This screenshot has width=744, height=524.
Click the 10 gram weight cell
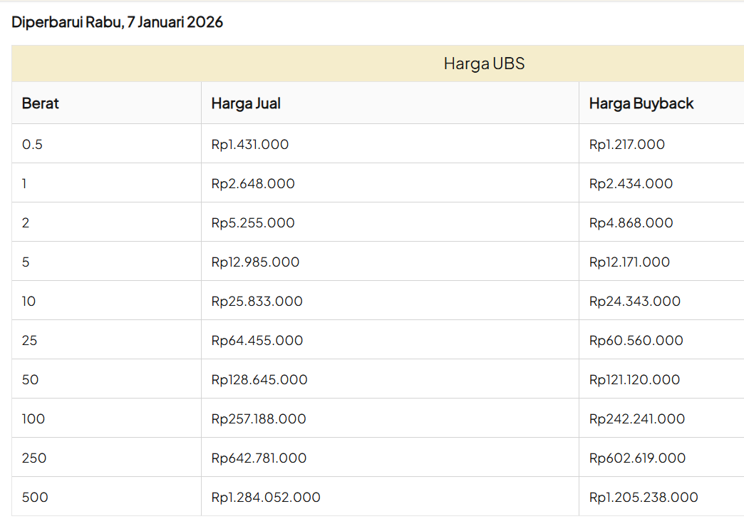(x=29, y=302)
